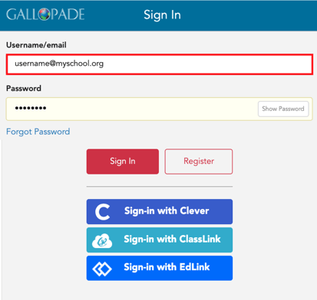Click the masked password dots

[31, 108]
